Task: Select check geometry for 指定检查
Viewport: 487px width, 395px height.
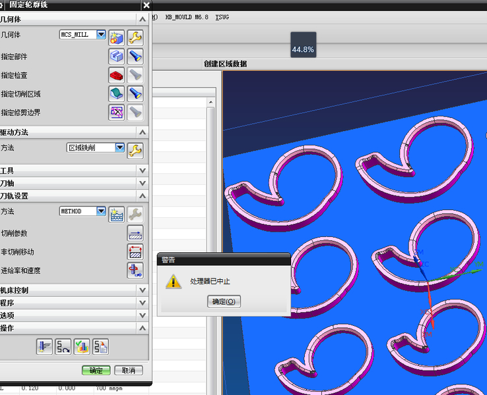Action: (x=116, y=75)
